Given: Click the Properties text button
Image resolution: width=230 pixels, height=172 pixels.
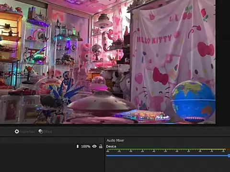Looking at the screenshot, I should pyautogui.click(x=27, y=132).
